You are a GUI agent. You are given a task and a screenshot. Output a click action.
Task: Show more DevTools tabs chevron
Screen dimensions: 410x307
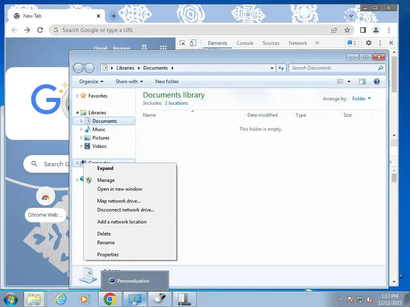pos(317,43)
